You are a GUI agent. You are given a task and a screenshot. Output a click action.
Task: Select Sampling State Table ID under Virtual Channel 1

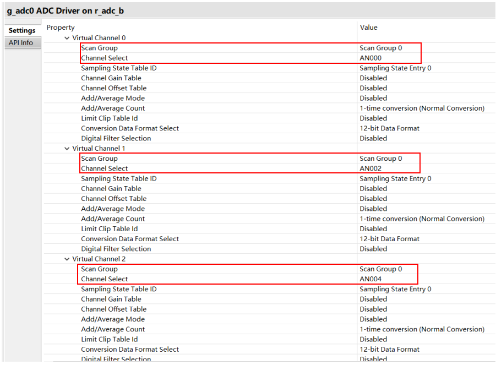tap(118, 178)
